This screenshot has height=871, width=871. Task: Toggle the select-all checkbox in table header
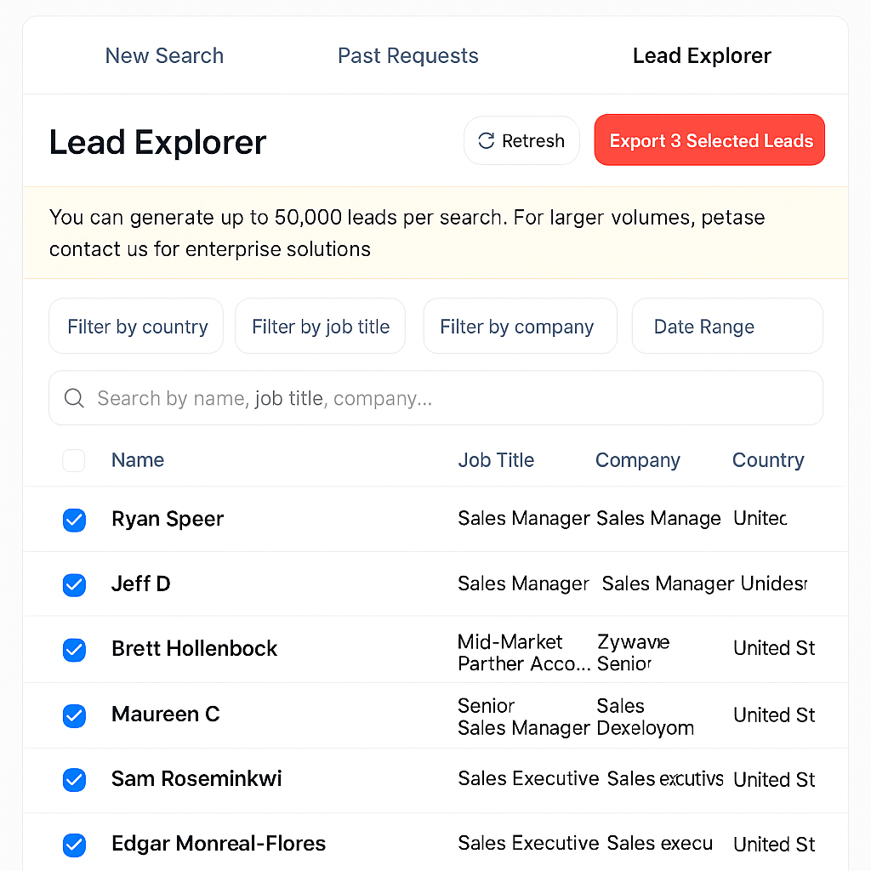tap(74, 460)
